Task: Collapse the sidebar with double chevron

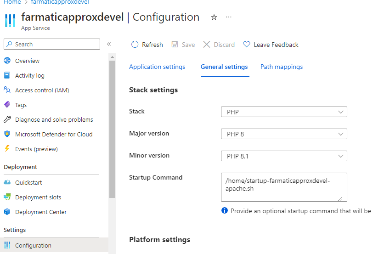Action: coord(109,44)
